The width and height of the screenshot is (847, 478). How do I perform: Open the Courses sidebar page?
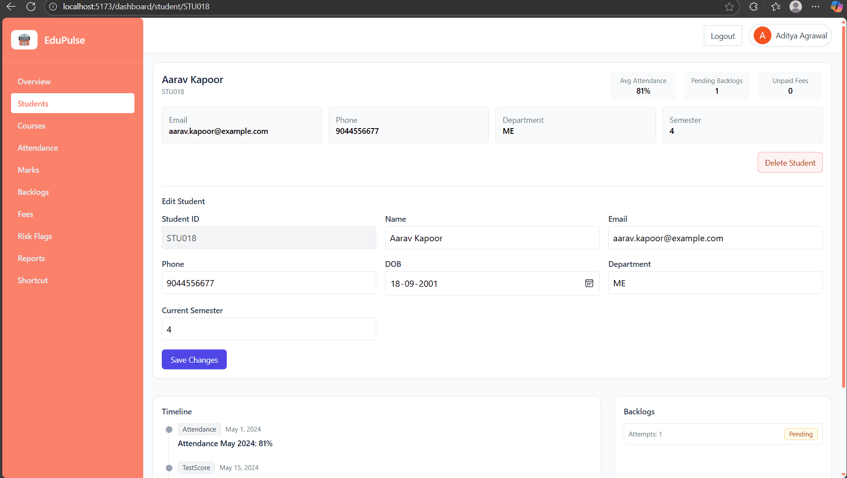click(72, 126)
